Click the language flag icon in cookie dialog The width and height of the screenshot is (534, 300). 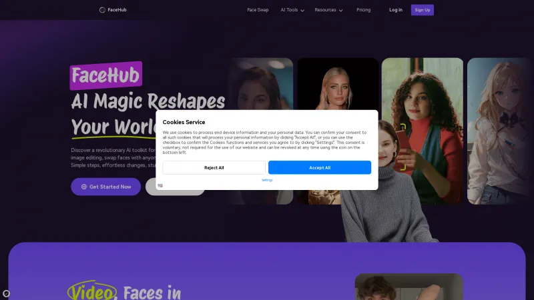click(x=160, y=185)
